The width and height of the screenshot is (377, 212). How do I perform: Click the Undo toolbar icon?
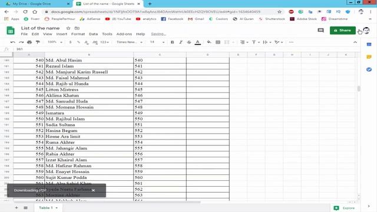coord(13,42)
